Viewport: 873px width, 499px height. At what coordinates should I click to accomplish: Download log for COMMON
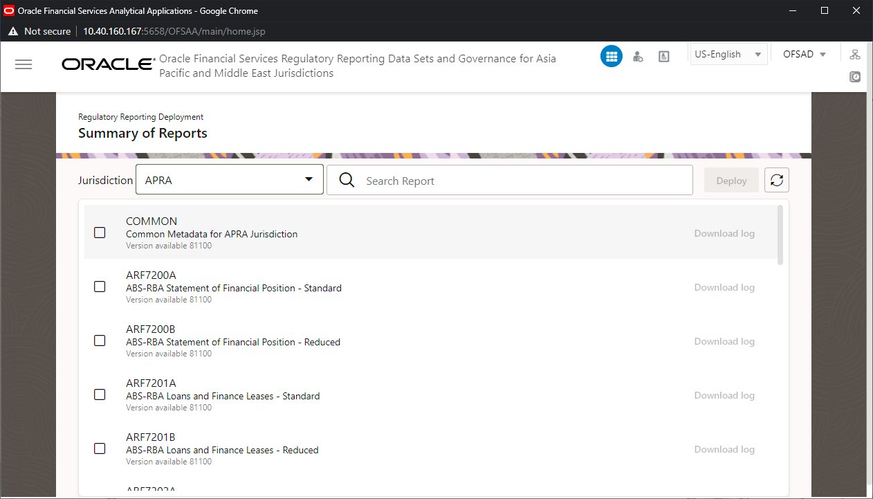point(724,233)
